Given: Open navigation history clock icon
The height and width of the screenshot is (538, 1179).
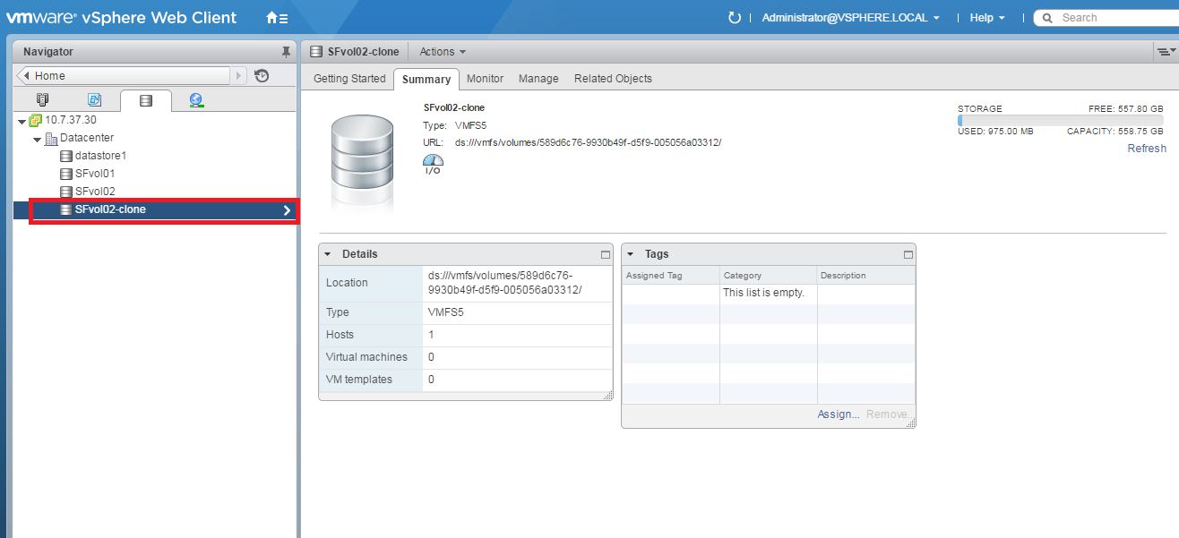Looking at the screenshot, I should pos(262,76).
